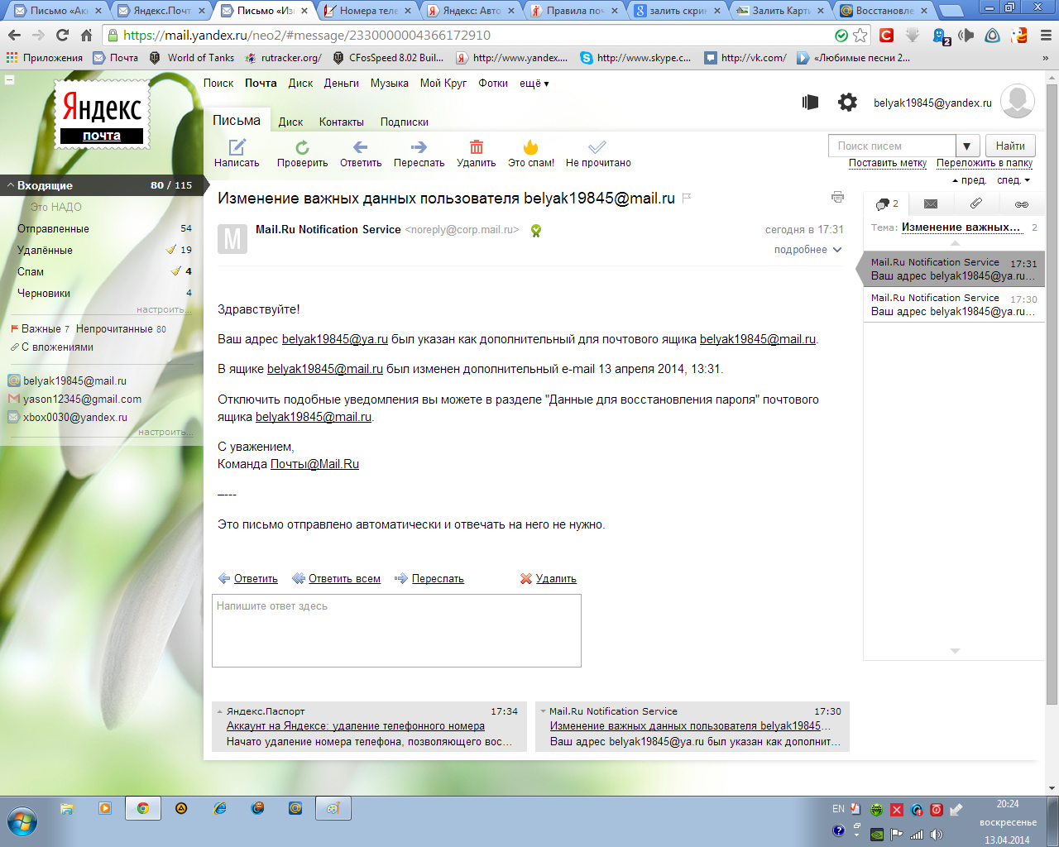Reload the page in the browser
1059x847 pixels.
(62, 35)
